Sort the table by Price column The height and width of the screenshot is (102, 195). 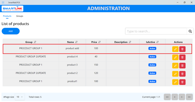coord(99,42)
